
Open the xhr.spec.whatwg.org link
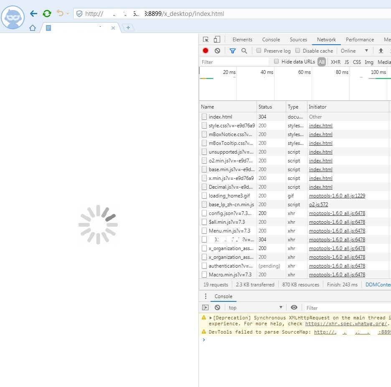pos(346,324)
